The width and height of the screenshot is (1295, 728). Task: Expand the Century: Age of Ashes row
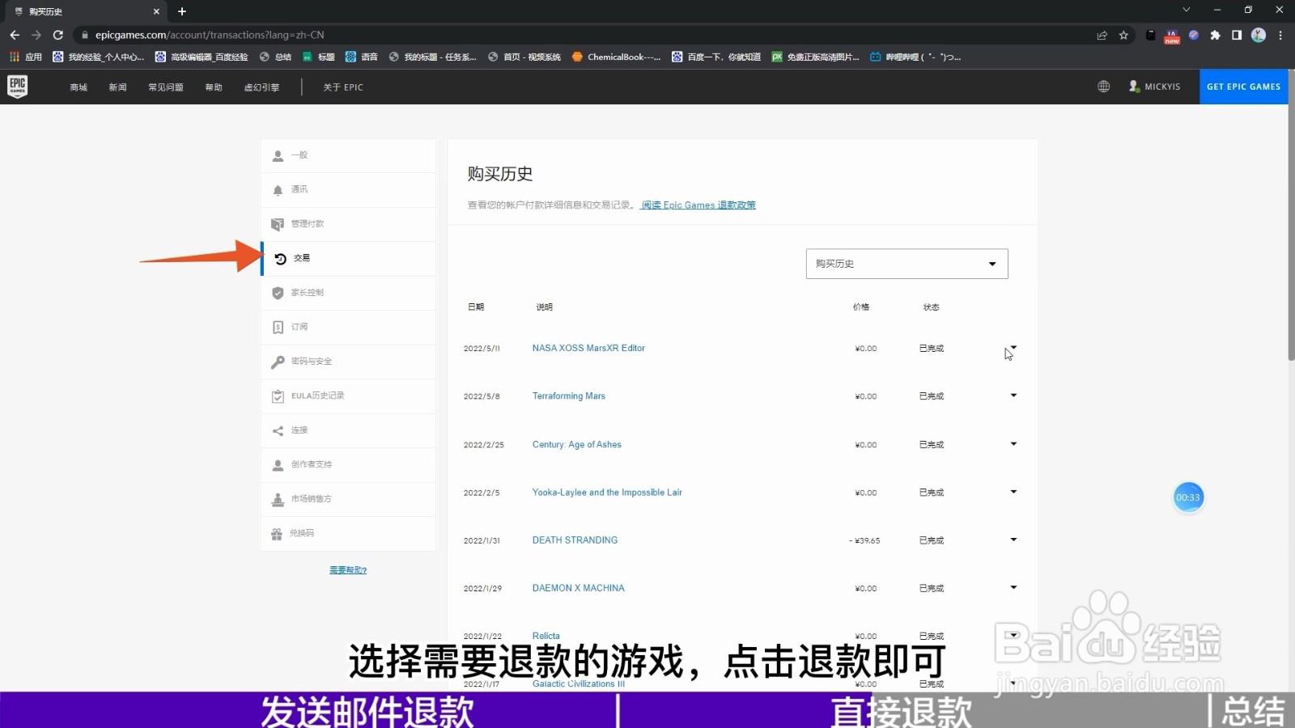coord(1013,444)
